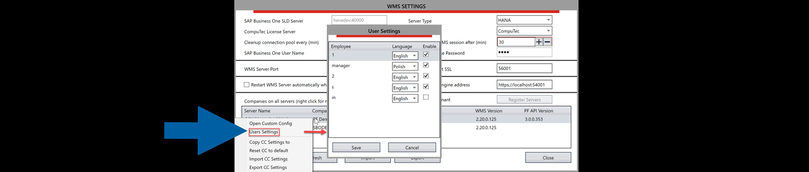This screenshot has width=809, height=172.
Task: Click the PF API Version column header
Action: point(539,111)
